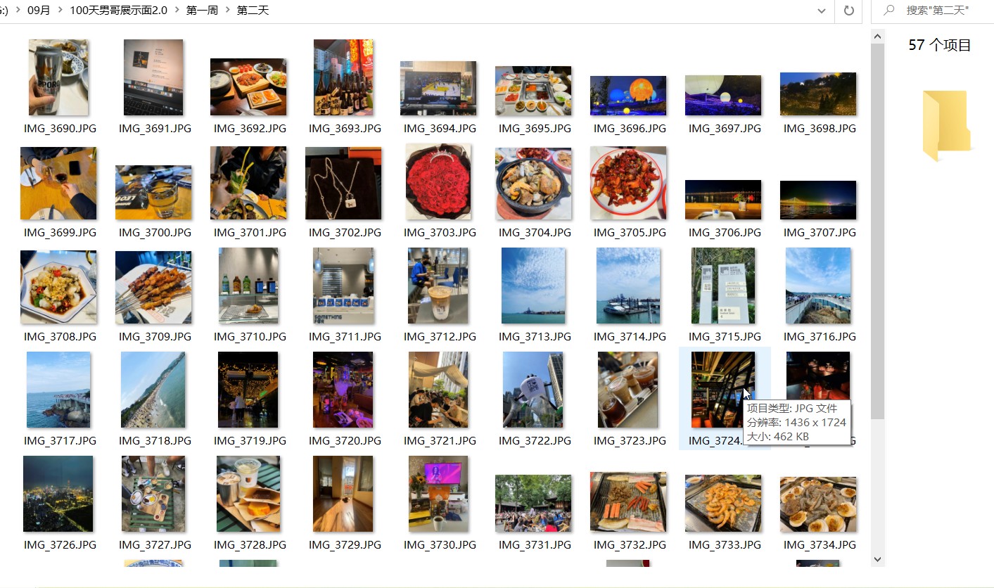This screenshot has height=588, width=994.
Task: Expand the chevron after 第一周
Action: click(227, 11)
